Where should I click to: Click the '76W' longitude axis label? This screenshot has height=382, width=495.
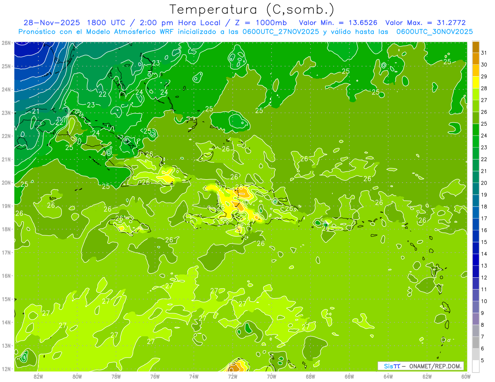155,376
